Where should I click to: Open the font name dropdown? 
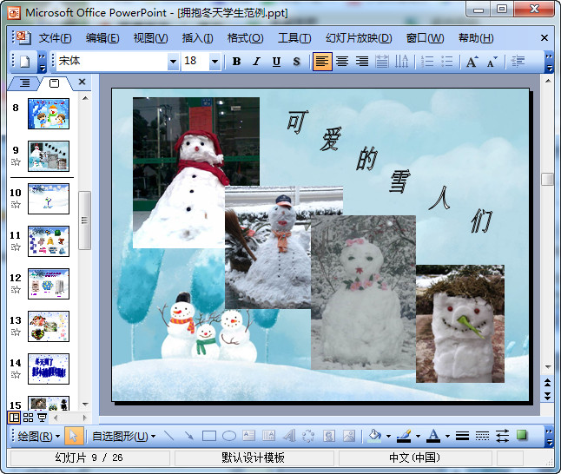(x=173, y=62)
